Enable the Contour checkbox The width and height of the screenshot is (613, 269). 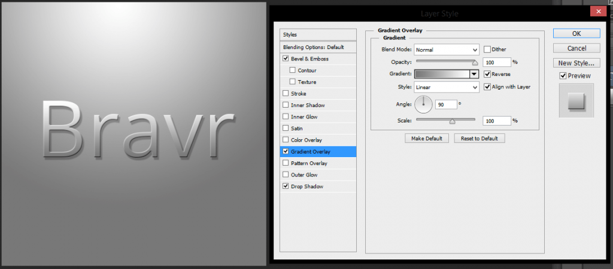[x=292, y=71]
